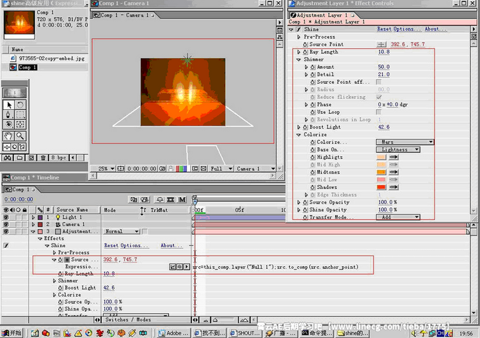Create a new folder in the Project window
Viewport: 480px width, 338px height.
[20, 157]
